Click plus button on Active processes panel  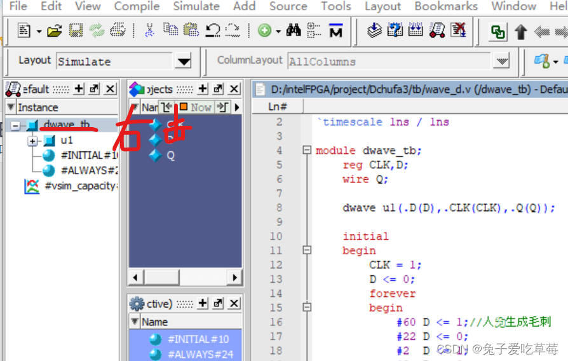[x=203, y=303]
